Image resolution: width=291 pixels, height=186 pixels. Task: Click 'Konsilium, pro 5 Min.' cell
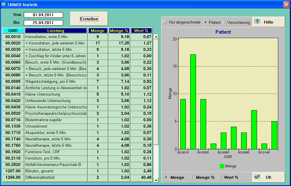point(56,158)
